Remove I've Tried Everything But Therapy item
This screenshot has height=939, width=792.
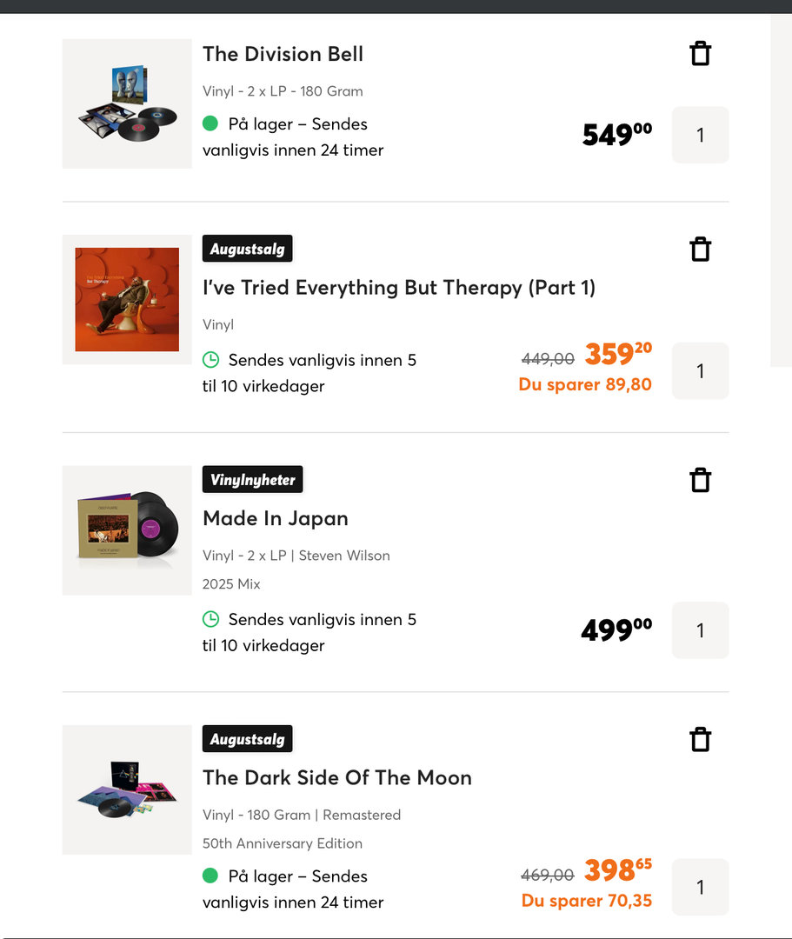700,250
